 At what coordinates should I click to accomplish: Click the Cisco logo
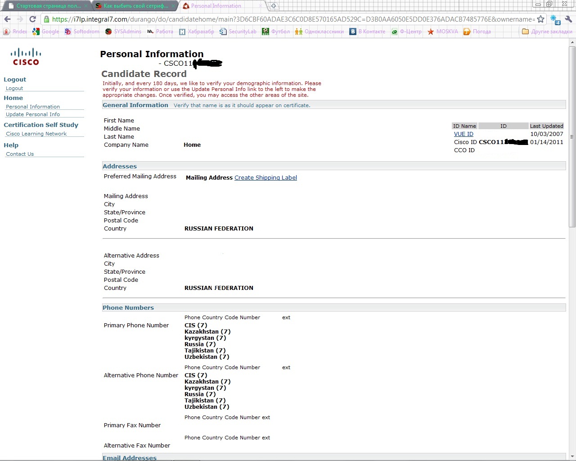point(26,57)
